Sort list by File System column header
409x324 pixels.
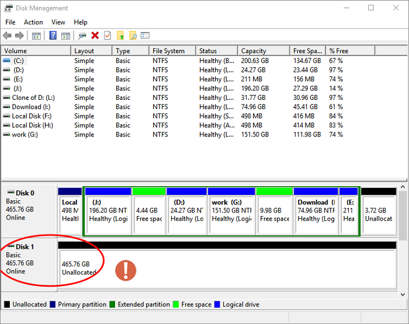[x=168, y=51]
